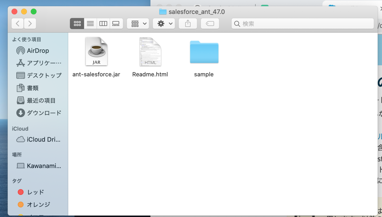
Task: Open the gear action menu
Action: (x=164, y=24)
